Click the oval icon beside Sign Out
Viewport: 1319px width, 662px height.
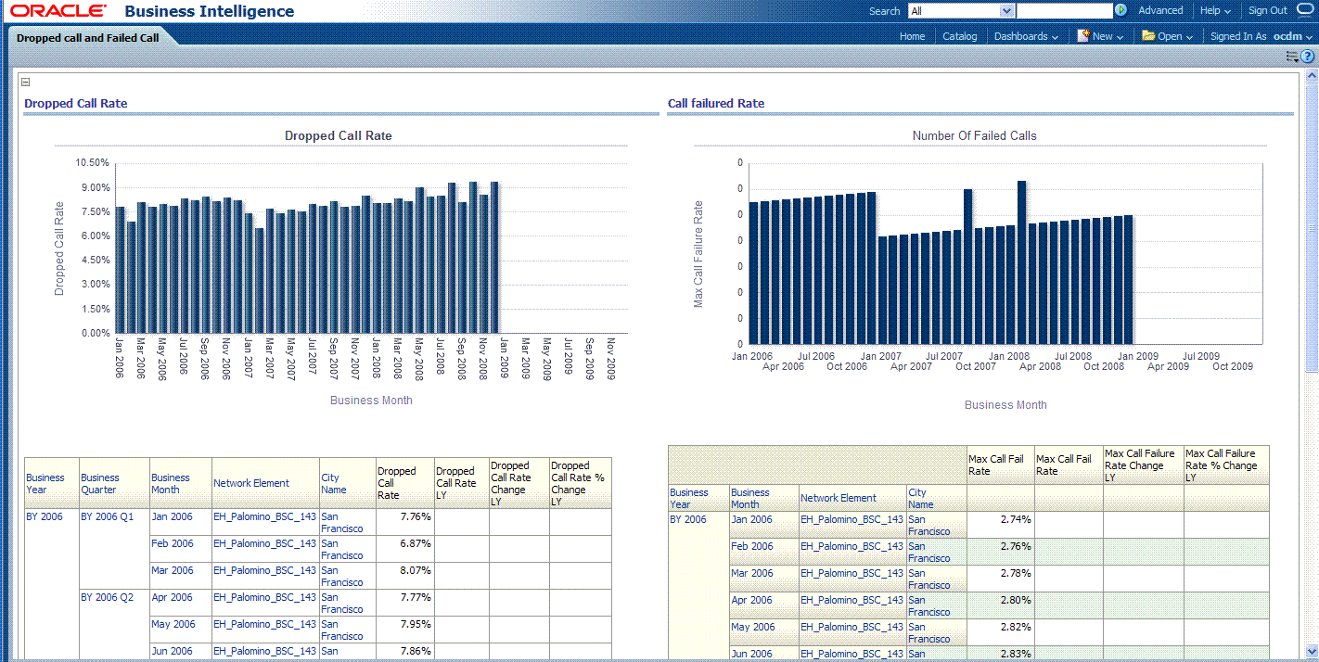tap(1306, 10)
